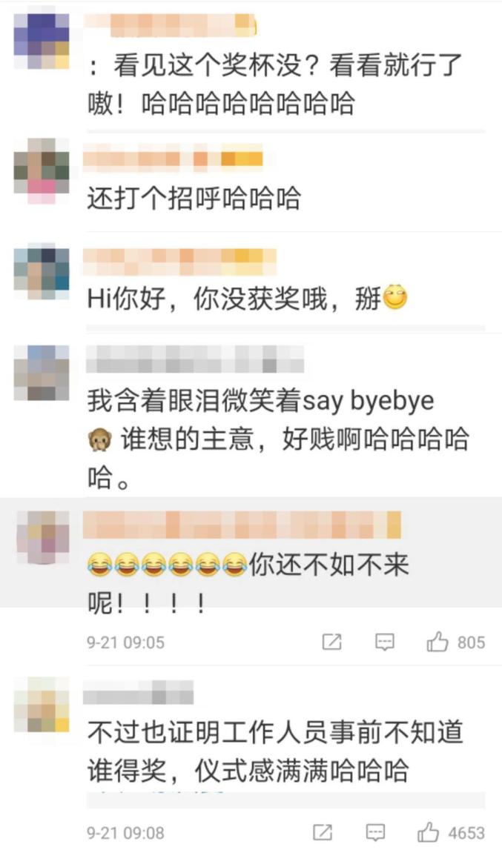Open avatar of commenter saying 看见这个奖杯没
Viewport: 502px width, 850px height.
tap(42, 41)
